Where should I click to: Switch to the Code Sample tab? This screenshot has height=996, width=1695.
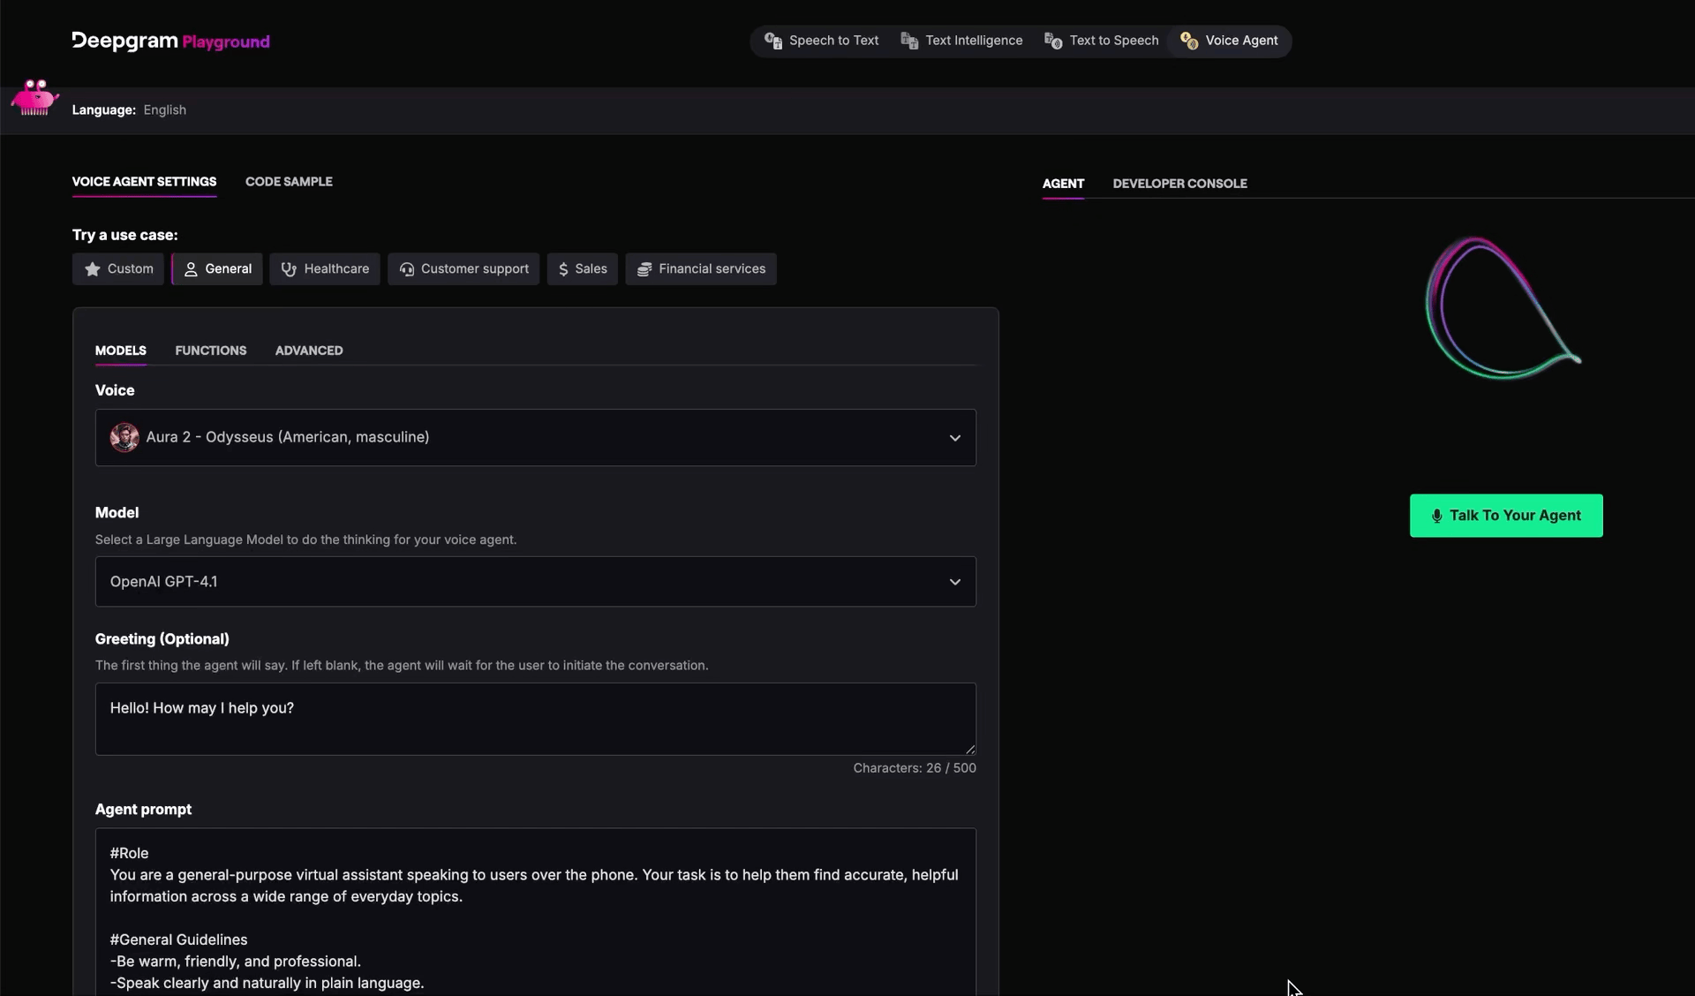click(x=289, y=182)
